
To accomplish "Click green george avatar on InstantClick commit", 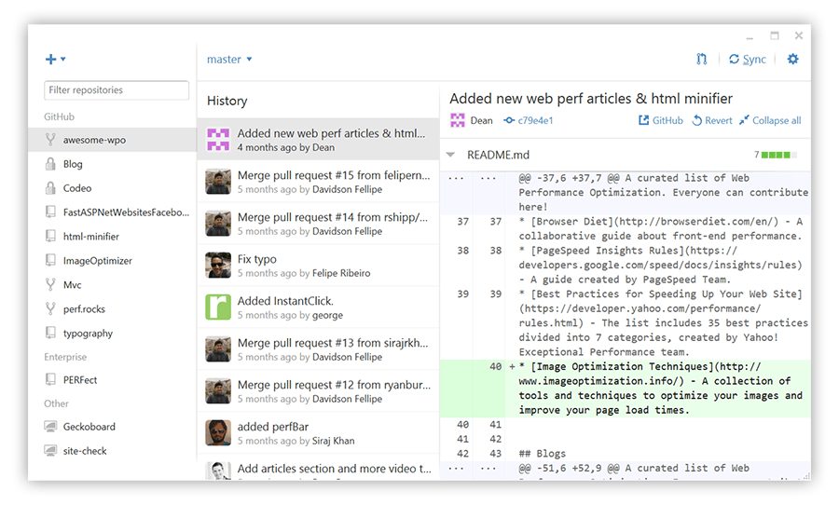I will [218, 307].
